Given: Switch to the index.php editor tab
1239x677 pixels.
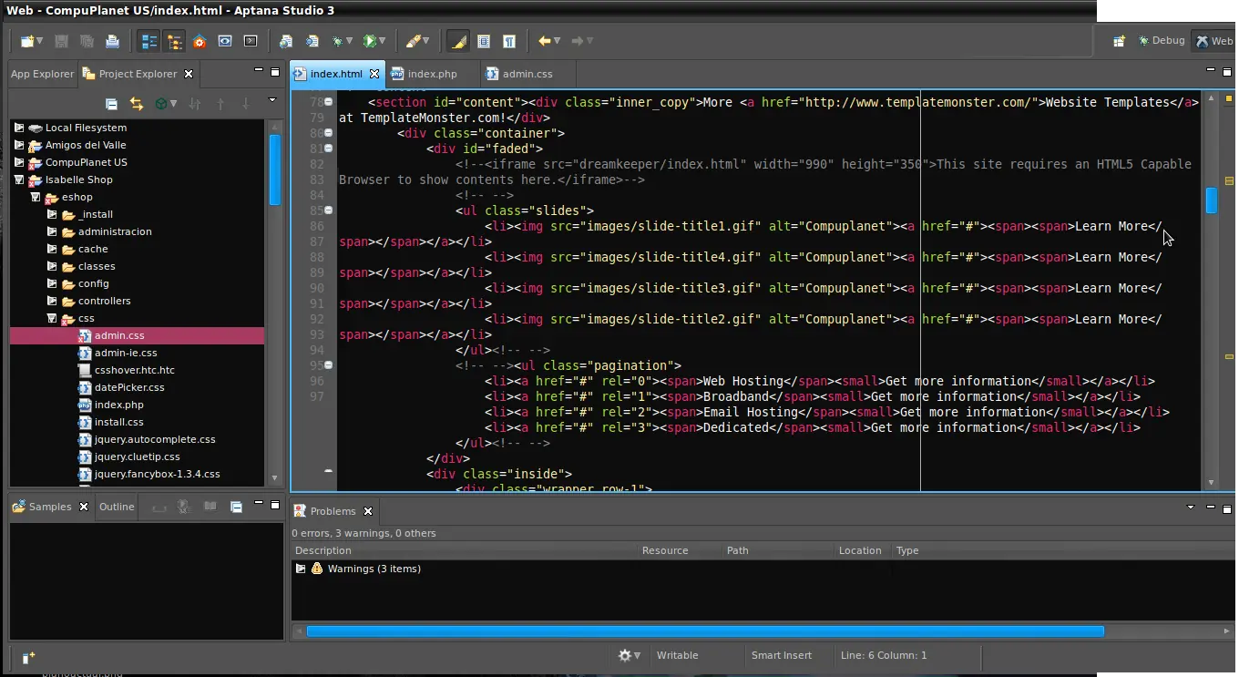Looking at the screenshot, I should pyautogui.click(x=432, y=74).
